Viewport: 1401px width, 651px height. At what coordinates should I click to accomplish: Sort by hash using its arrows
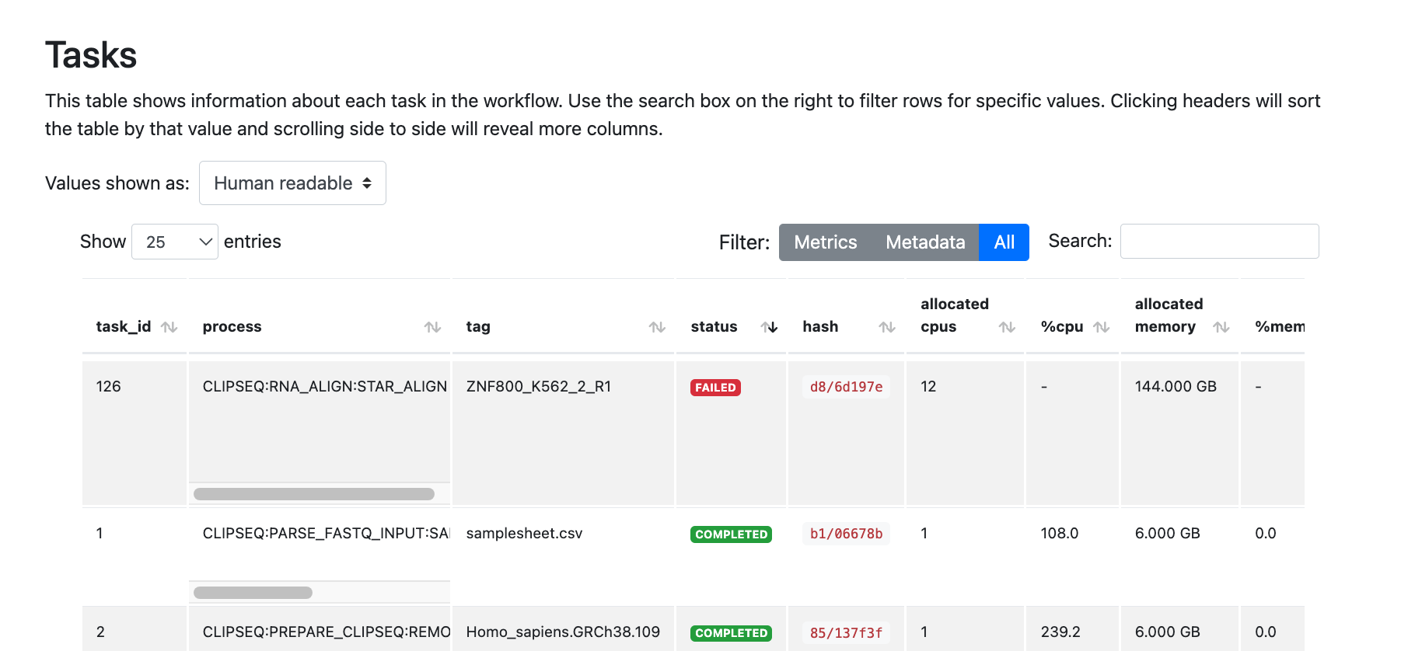886,327
